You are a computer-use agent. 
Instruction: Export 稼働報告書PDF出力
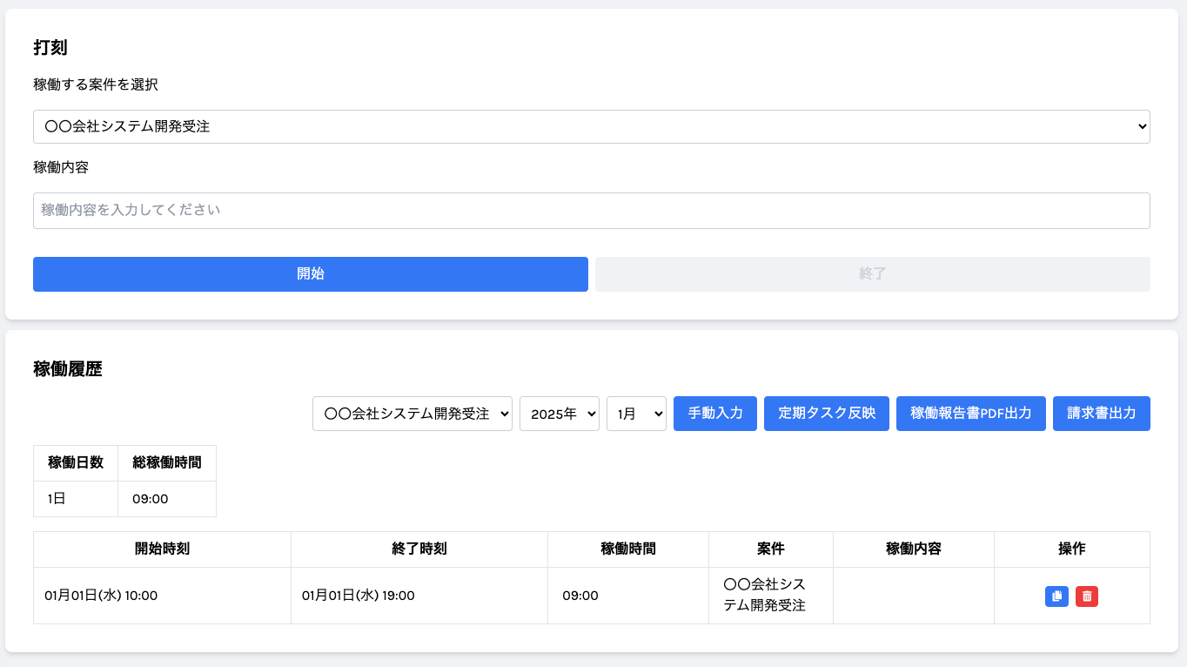[971, 414]
